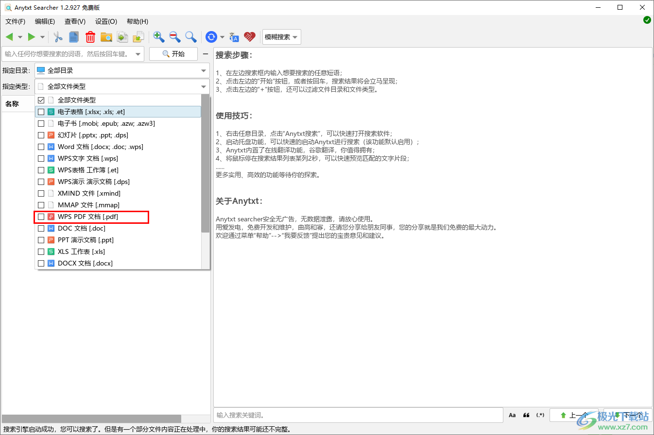Check the XMIND 文件 [.xmind] checkbox
The height and width of the screenshot is (435, 654).
coord(41,193)
